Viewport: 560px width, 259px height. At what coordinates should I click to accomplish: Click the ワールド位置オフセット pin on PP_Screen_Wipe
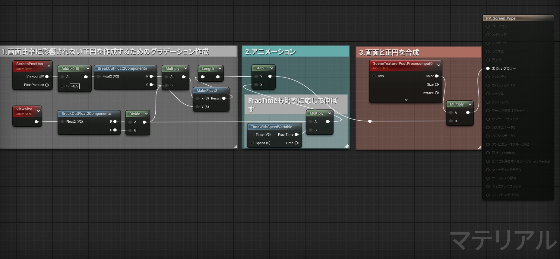[x=488, y=111]
